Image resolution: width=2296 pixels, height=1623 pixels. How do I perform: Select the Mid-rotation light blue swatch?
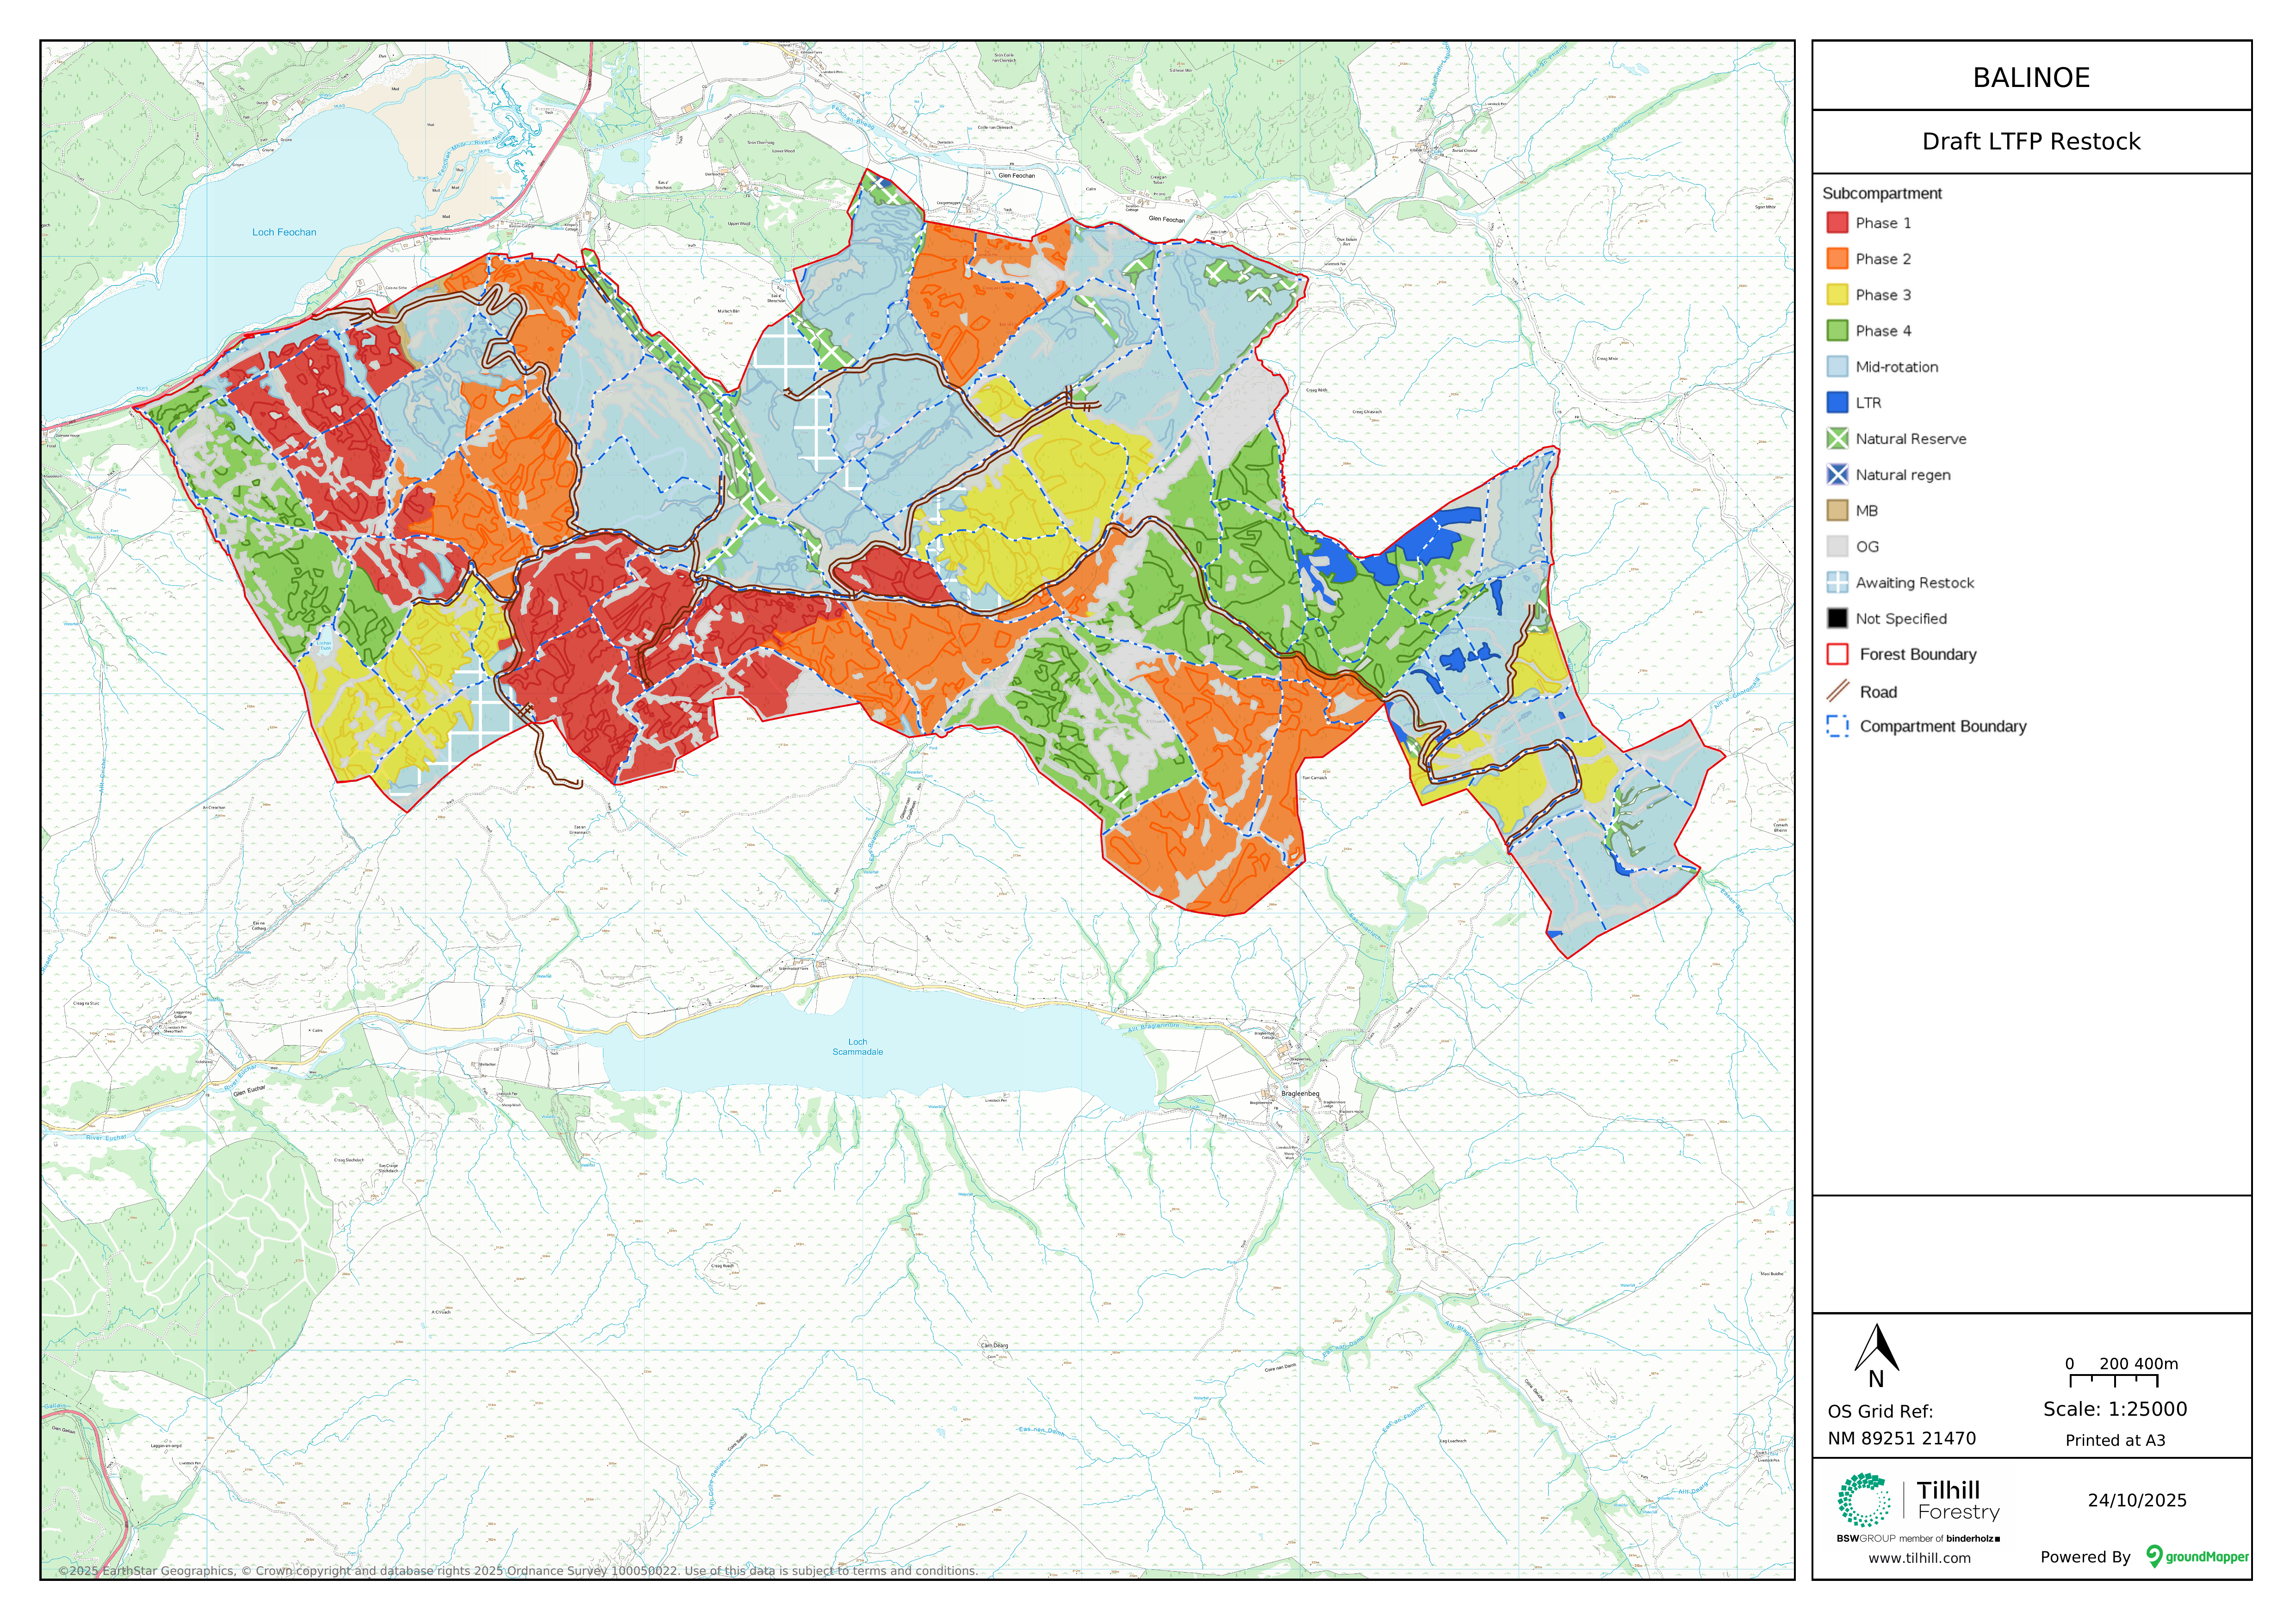click(1837, 366)
